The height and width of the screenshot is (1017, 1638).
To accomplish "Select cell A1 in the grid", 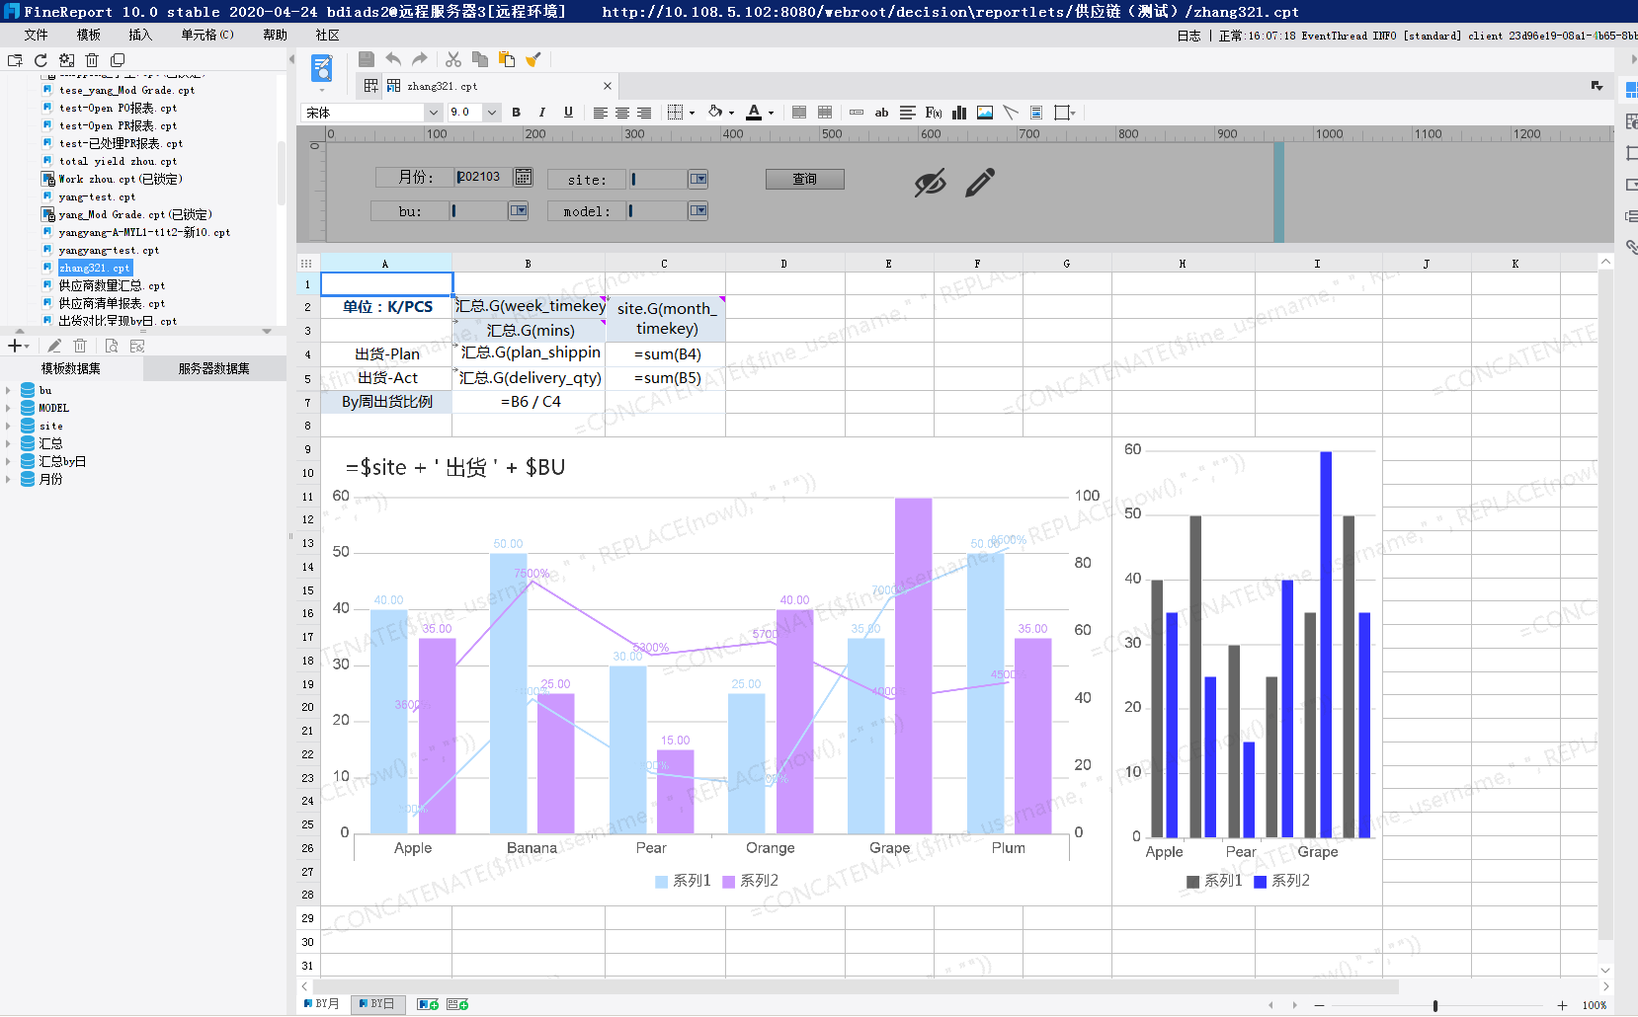I will click(x=386, y=284).
